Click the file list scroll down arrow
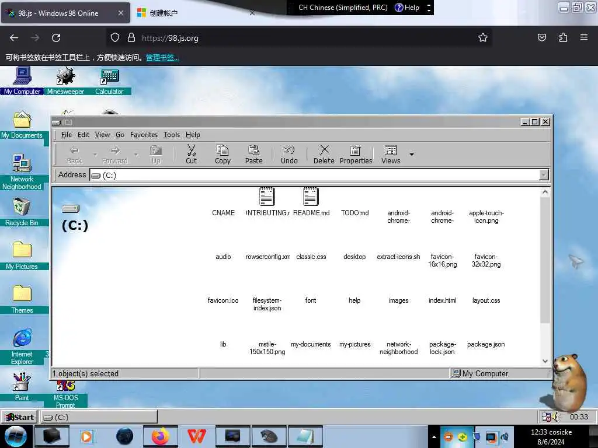598x448 pixels. coord(545,360)
